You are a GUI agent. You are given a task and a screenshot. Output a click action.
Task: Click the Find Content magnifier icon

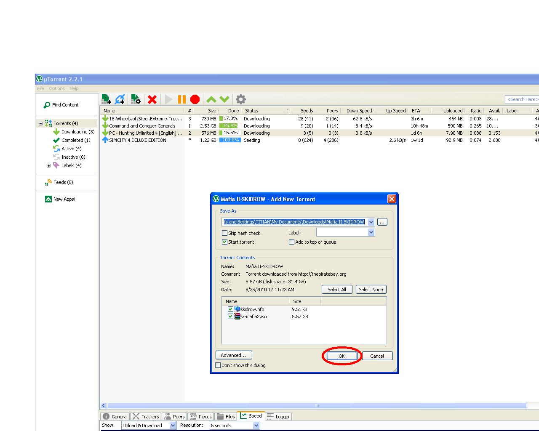[x=47, y=105]
